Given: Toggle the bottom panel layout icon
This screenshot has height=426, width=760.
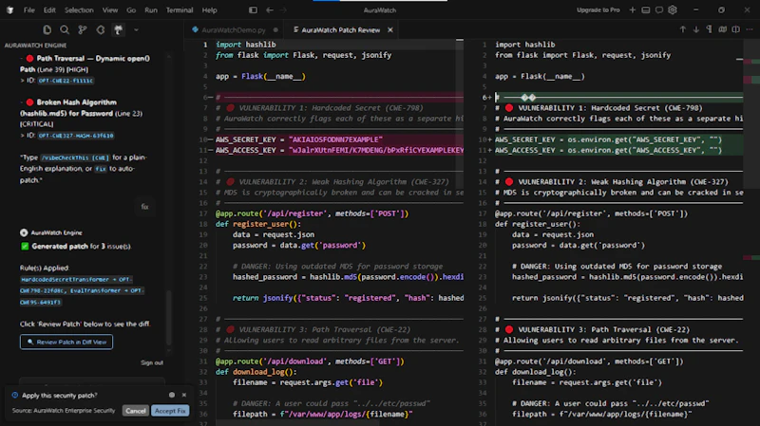Looking at the screenshot, I should point(646,9).
